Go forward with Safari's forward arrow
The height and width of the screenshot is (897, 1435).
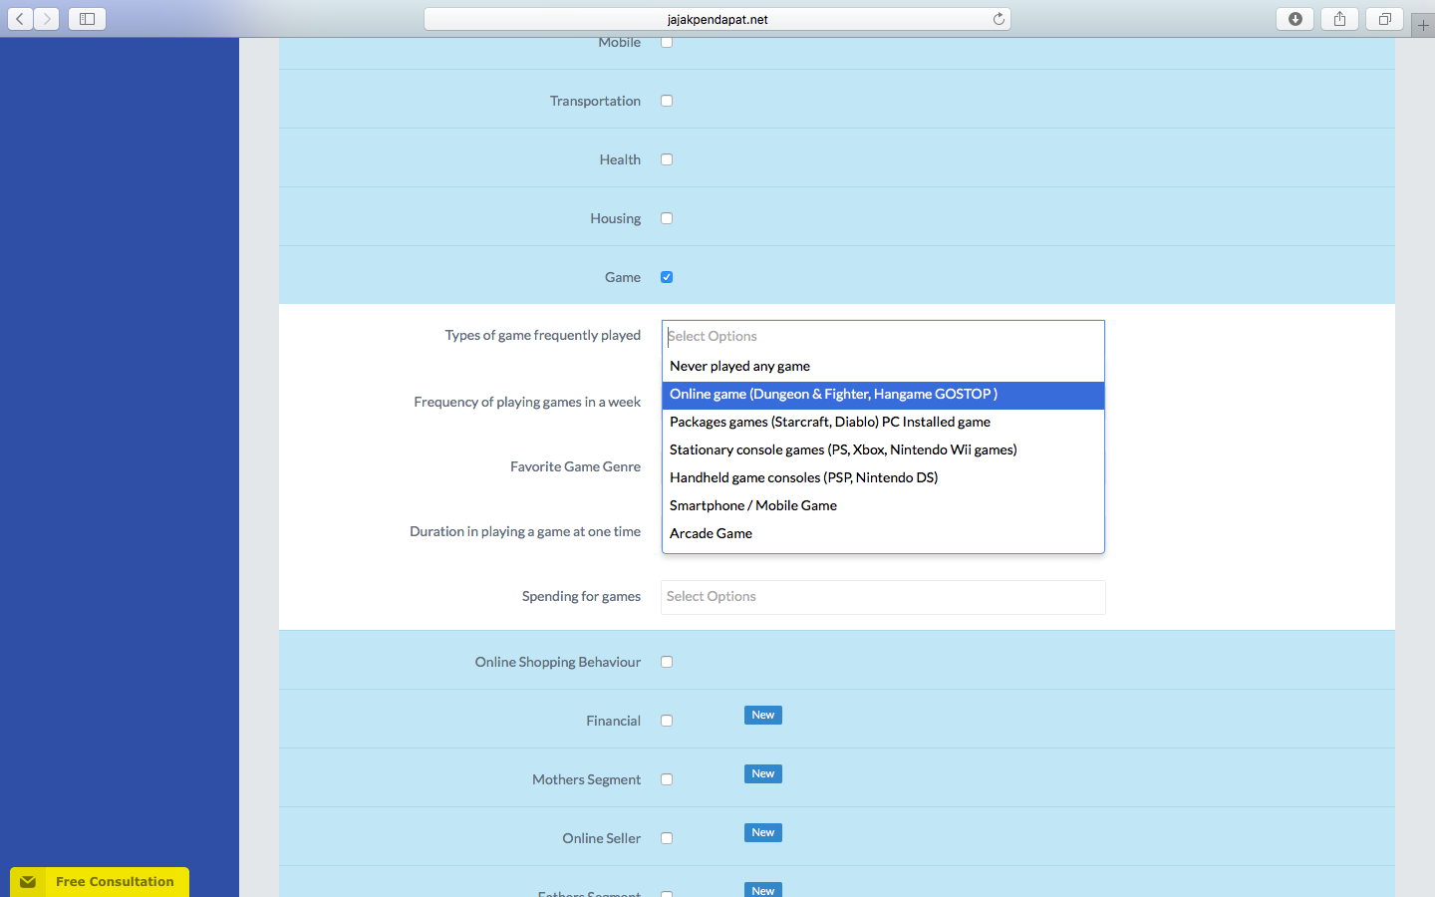47,19
